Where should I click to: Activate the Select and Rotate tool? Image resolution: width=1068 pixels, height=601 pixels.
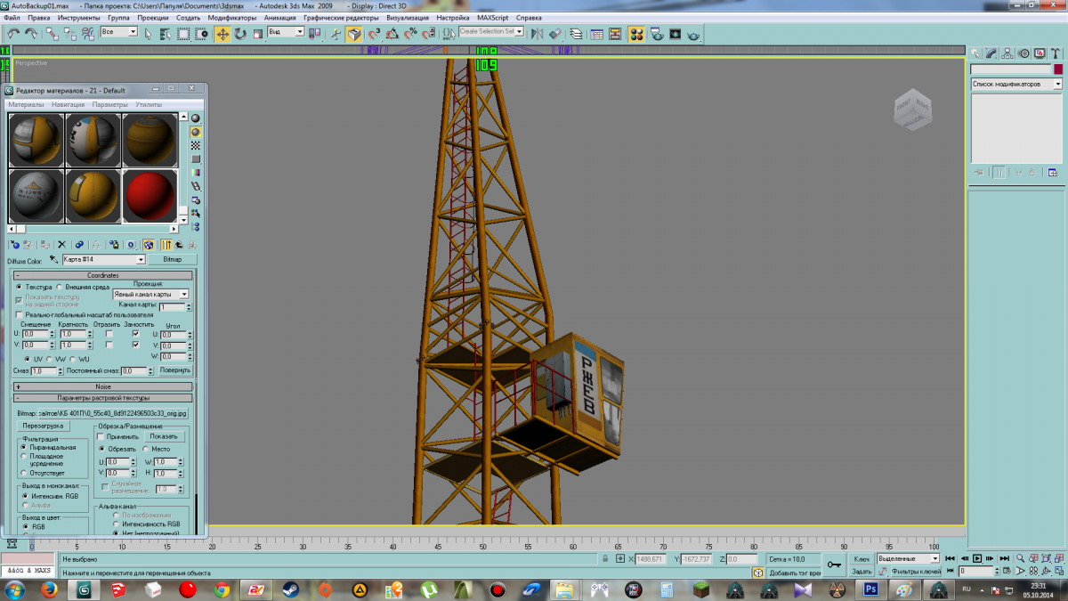[240, 34]
